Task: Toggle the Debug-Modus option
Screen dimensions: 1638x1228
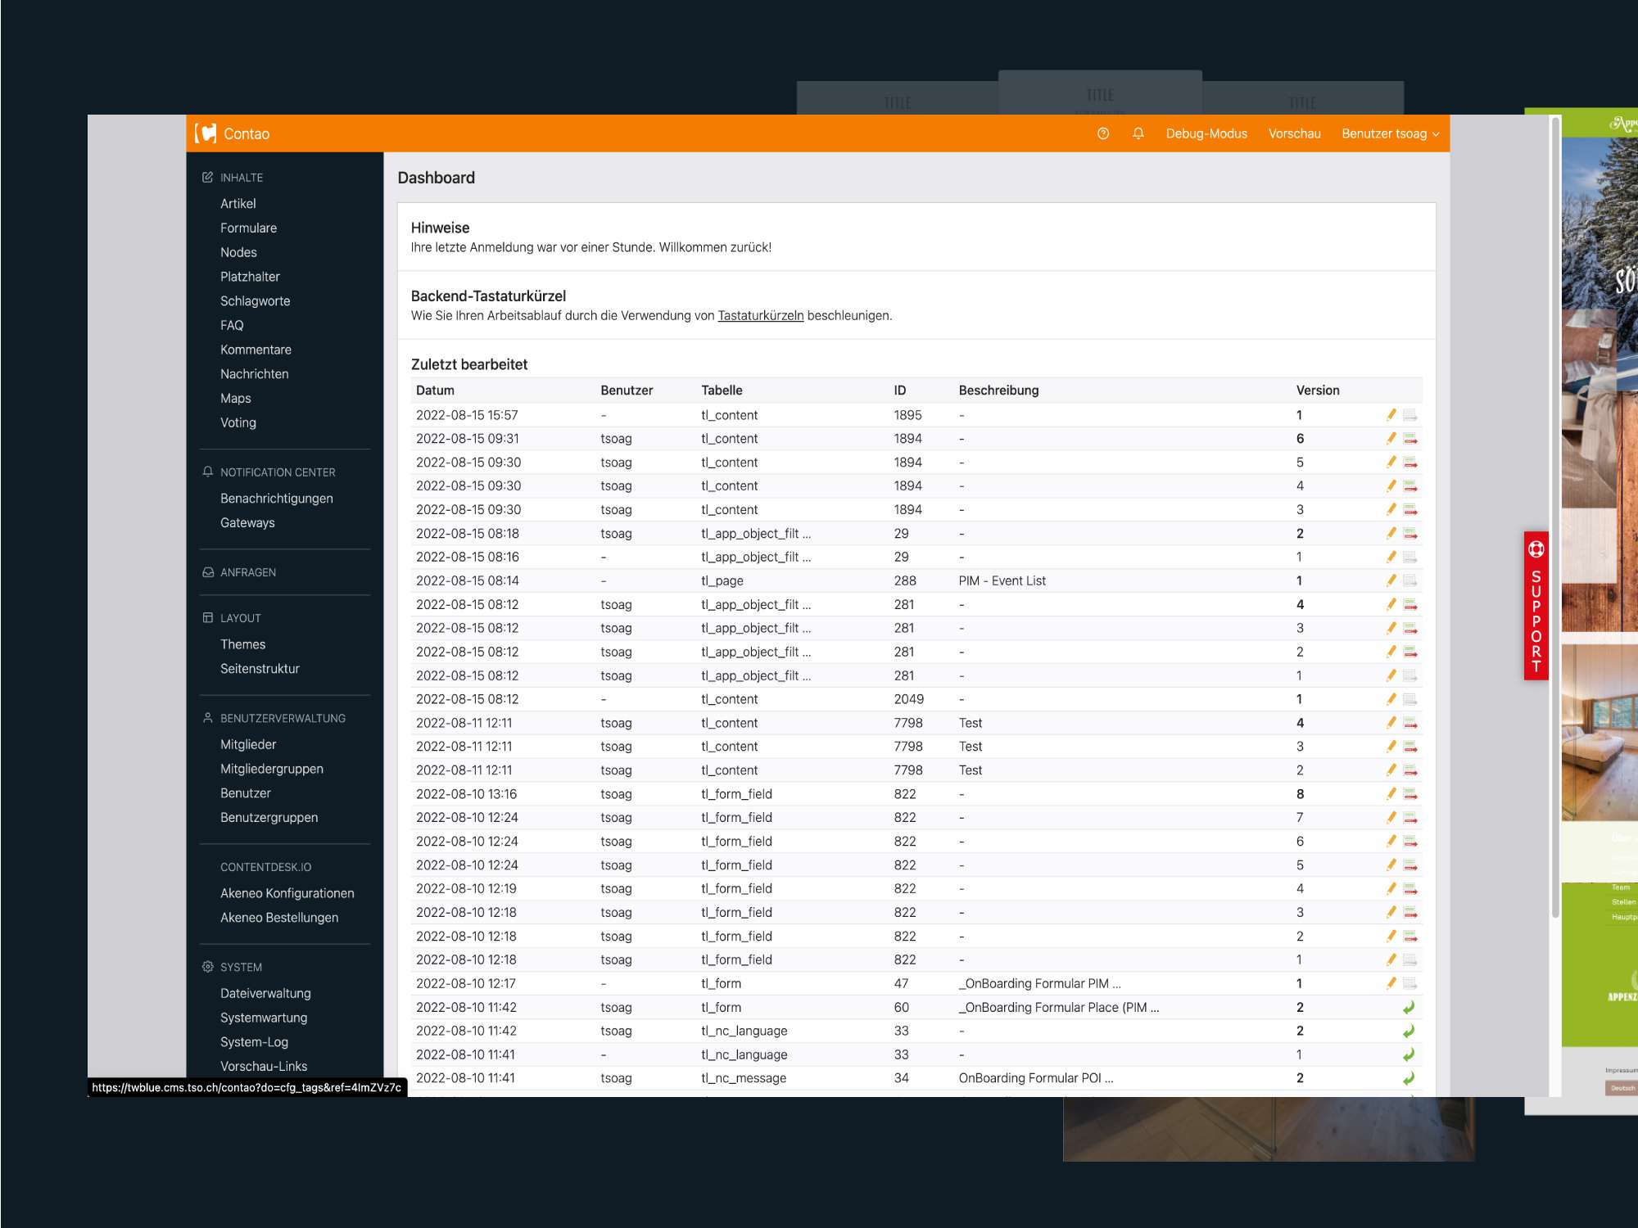Action: click(1206, 133)
